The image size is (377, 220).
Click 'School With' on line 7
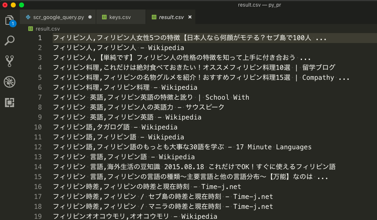(227, 97)
